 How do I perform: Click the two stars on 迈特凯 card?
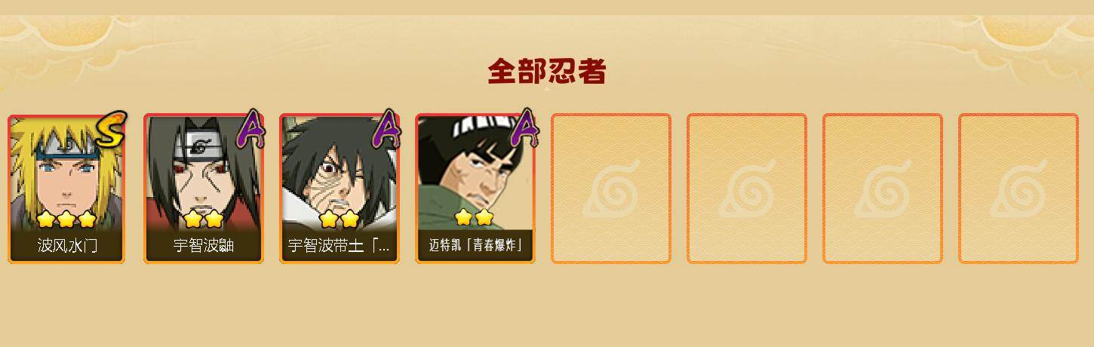click(x=475, y=218)
